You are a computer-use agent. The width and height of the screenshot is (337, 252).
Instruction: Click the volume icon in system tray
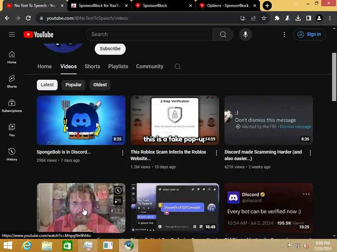click(x=306, y=245)
